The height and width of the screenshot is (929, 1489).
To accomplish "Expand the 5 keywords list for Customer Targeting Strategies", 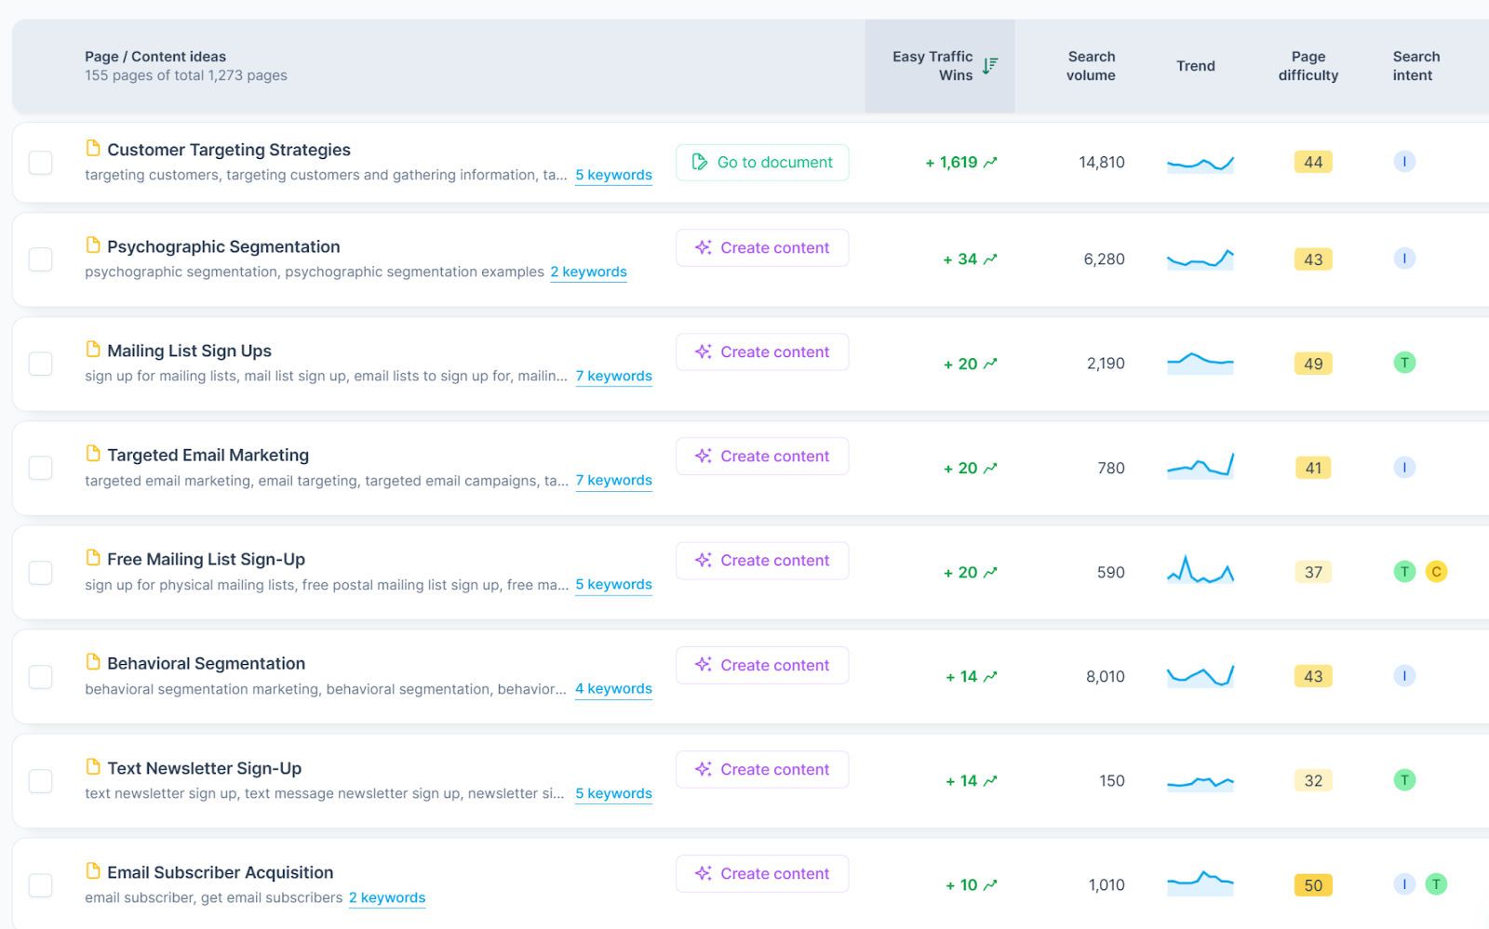I will pos(613,175).
